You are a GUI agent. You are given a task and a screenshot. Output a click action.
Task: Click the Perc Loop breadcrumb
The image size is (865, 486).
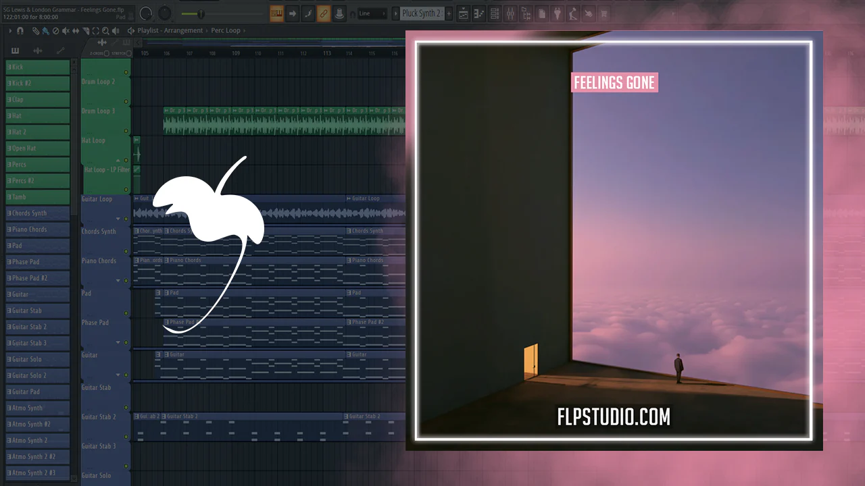[x=226, y=30]
